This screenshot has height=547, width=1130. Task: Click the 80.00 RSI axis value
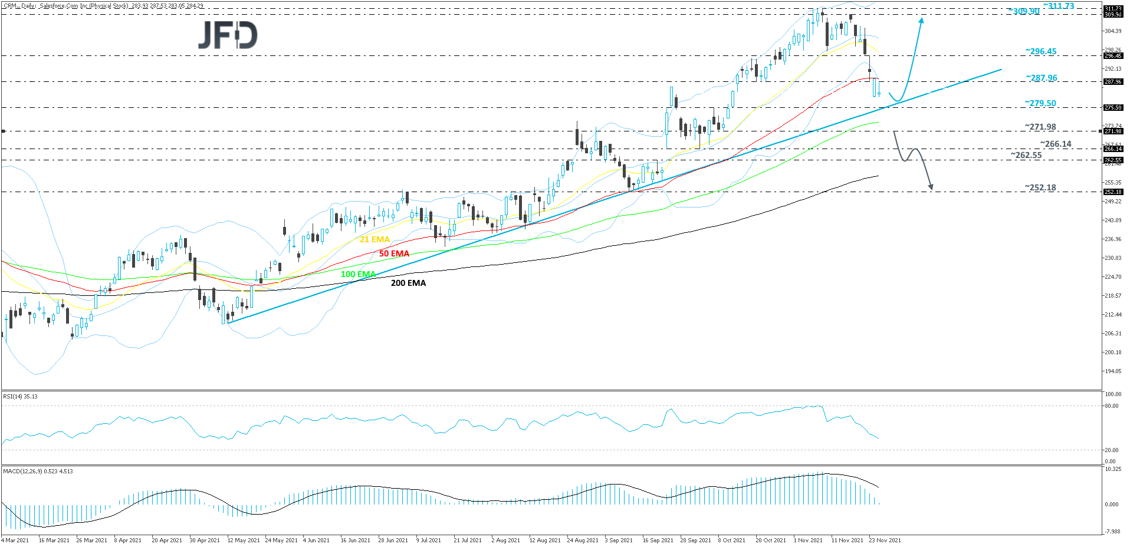pos(1111,406)
